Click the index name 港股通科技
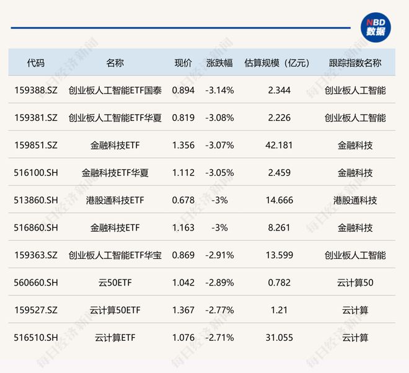The height and width of the screenshot is (373, 409). coord(355,200)
